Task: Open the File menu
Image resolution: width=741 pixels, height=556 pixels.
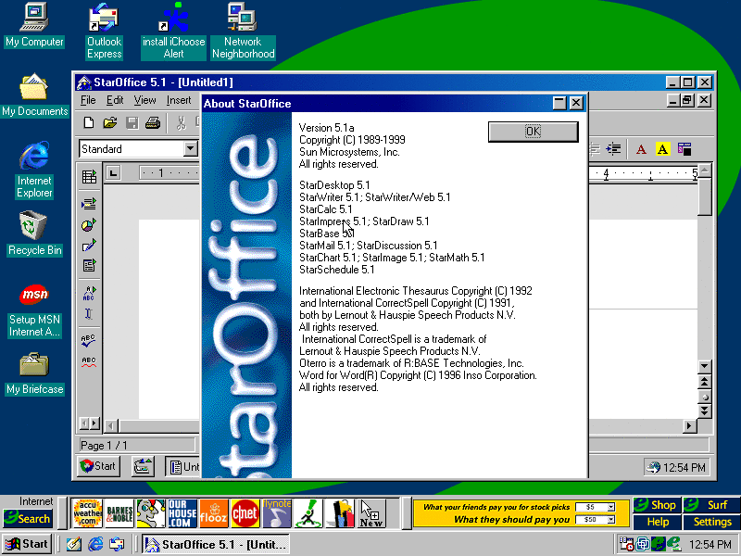Action: tap(88, 100)
